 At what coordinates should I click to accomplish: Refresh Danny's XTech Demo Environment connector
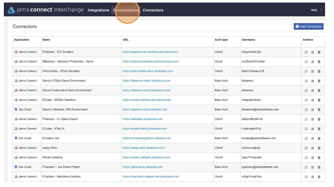(x=306, y=81)
